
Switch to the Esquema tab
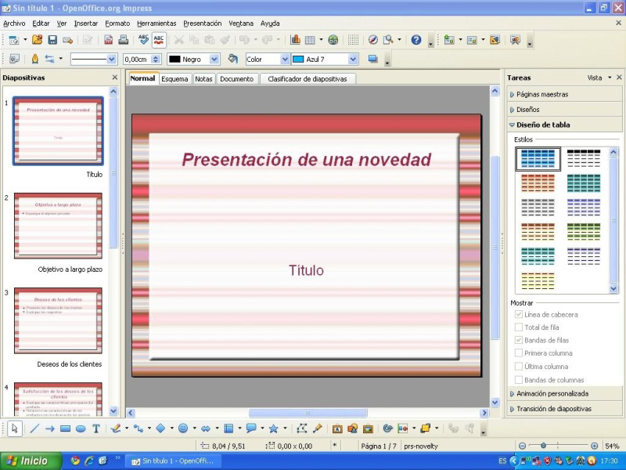174,78
